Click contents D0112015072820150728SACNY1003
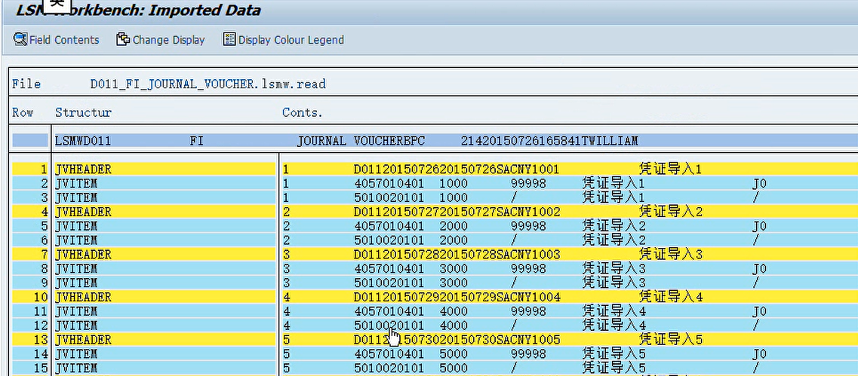This screenshot has height=376, width=858. [457, 255]
